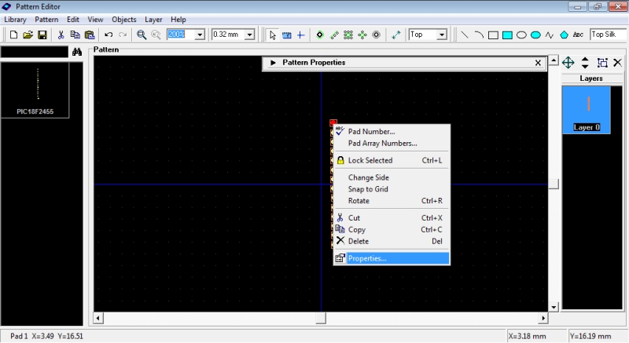Image resolution: width=629 pixels, height=343 pixels.
Task: Choose Snap to Grid in context menu
Action: pyautogui.click(x=392, y=189)
